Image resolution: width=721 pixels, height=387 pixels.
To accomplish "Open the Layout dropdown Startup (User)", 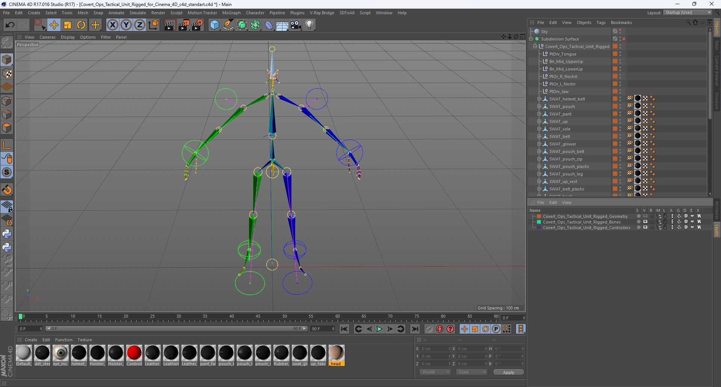I will (688, 12).
